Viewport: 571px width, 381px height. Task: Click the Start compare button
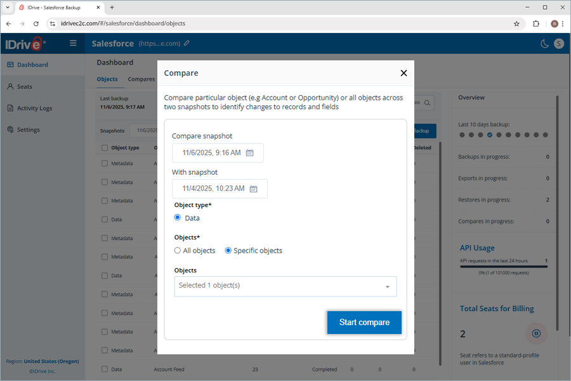364,323
